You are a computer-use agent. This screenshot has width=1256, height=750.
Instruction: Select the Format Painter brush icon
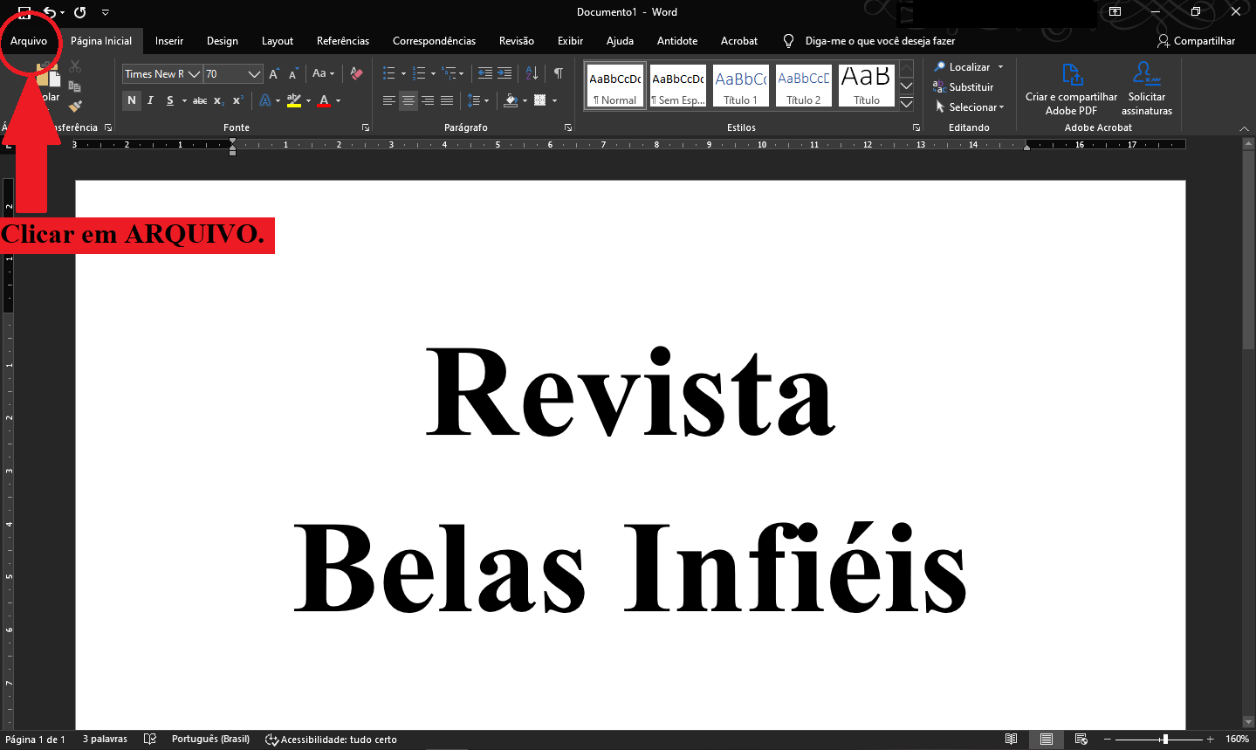point(75,107)
